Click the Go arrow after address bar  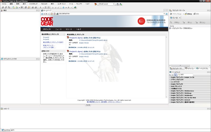tap(167, 14)
